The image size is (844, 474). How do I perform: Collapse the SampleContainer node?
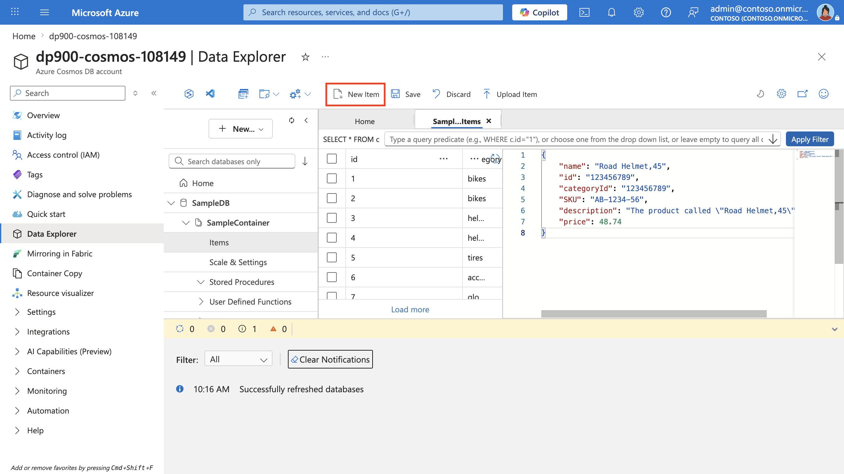pos(186,223)
